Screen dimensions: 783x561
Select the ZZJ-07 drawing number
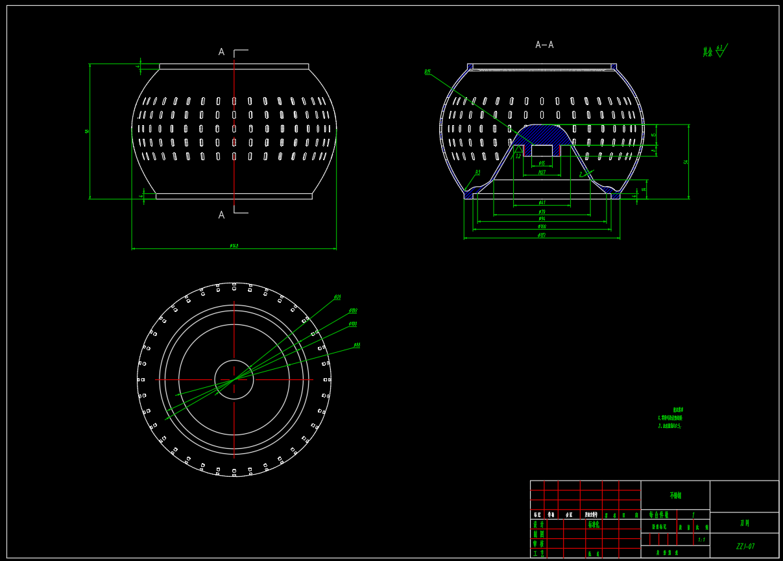click(745, 546)
